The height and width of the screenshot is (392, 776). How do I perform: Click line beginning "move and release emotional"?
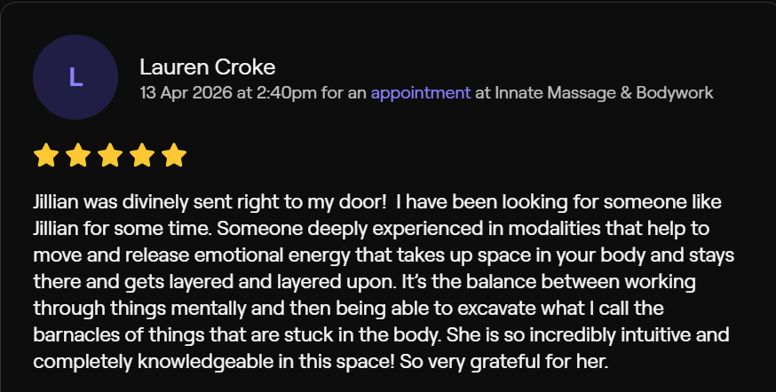coord(384,255)
